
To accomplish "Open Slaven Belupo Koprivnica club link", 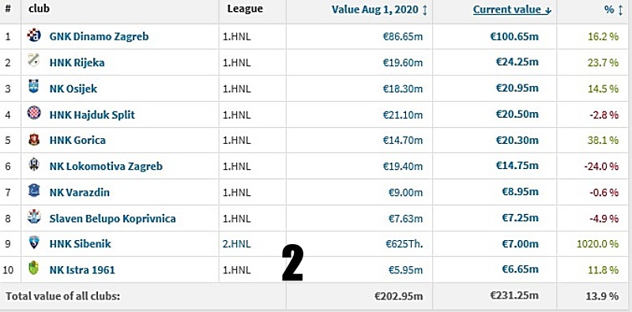I will [x=112, y=219].
